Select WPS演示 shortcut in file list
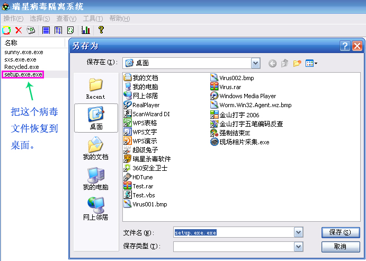 click(140, 141)
